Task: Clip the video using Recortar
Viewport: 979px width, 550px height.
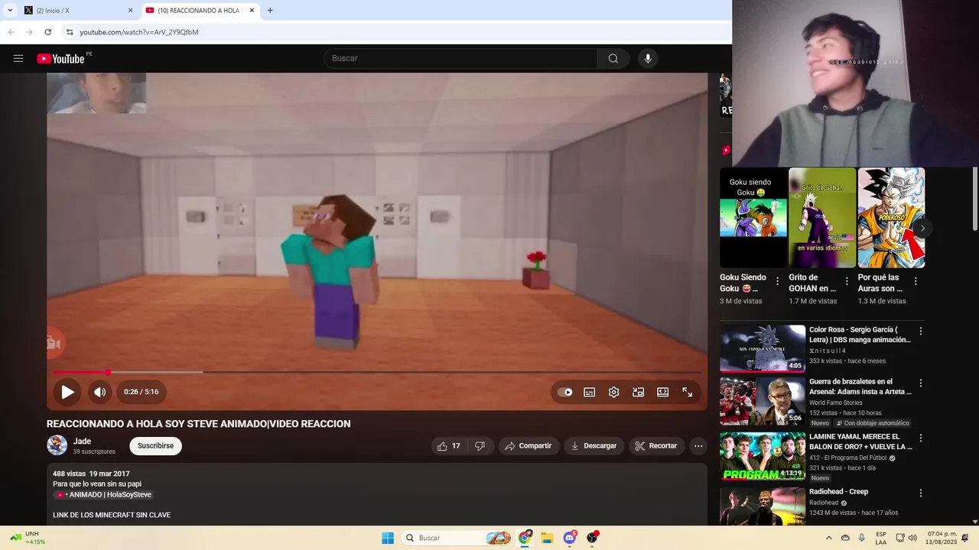Action: (656, 446)
